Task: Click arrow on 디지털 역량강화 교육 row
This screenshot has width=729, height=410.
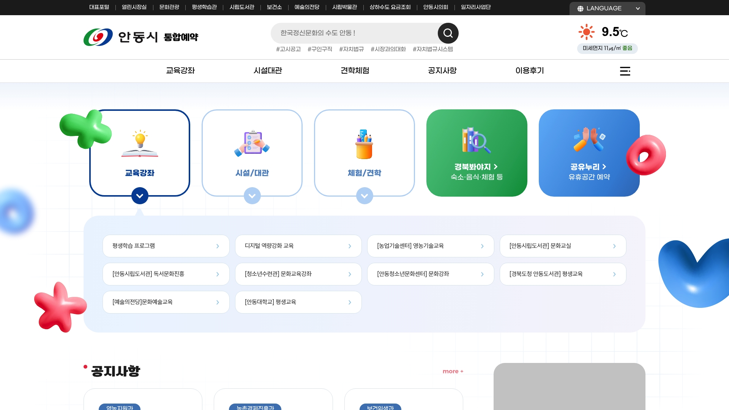Action: pyautogui.click(x=350, y=246)
